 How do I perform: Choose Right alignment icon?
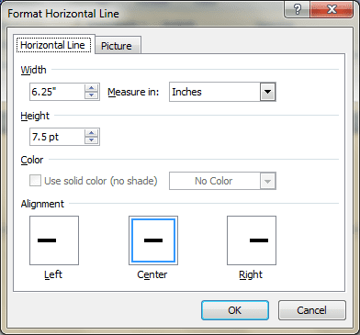point(252,240)
